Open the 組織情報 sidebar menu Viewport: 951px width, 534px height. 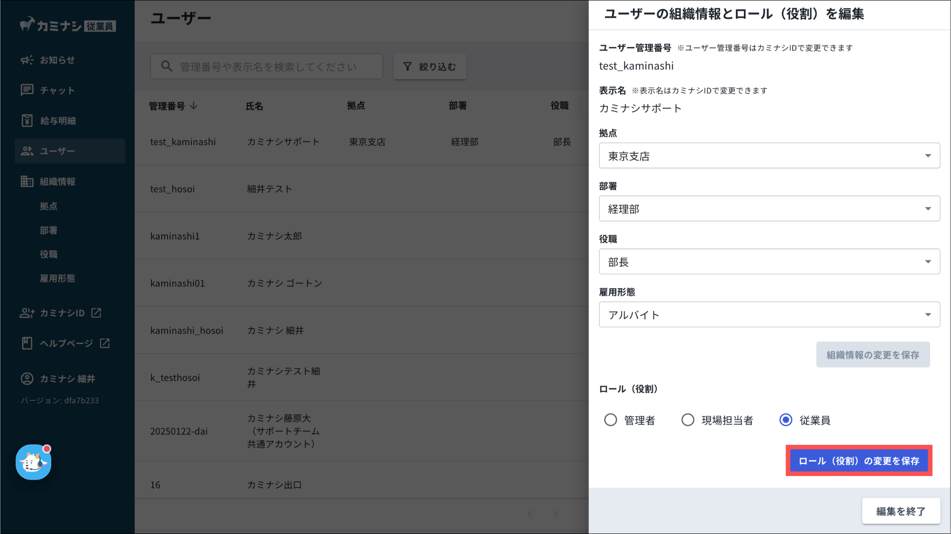(70, 181)
